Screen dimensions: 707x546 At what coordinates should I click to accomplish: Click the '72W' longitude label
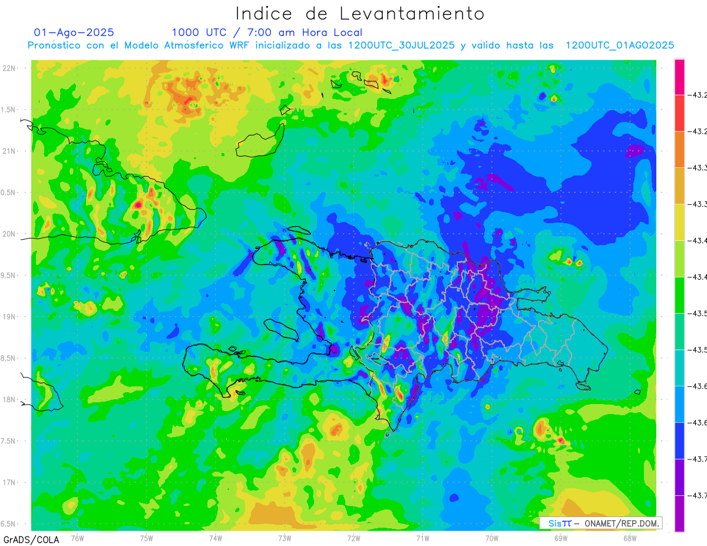(353, 538)
